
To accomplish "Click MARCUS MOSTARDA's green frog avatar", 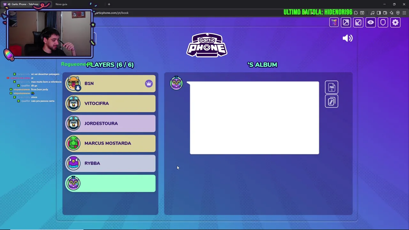I will (73, 143).
